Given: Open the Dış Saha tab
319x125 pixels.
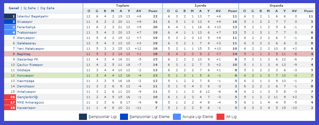Looking at the screenshot, I should [47, 8].
